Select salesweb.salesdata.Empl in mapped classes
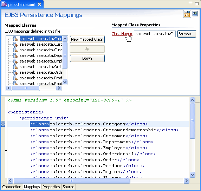Image resolution: width=201 pixels, height=191 pixels. [41, 61]
